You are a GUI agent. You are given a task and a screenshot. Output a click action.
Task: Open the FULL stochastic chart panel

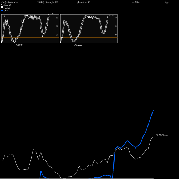(x=89, y=29)
